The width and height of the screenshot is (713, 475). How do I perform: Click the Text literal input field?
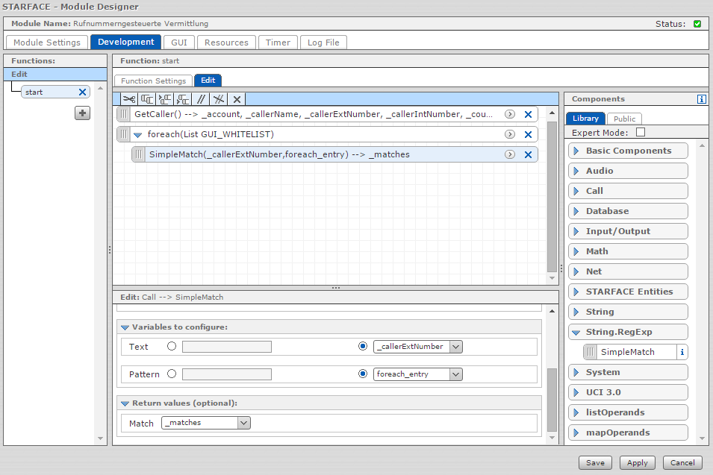[227, 347]
